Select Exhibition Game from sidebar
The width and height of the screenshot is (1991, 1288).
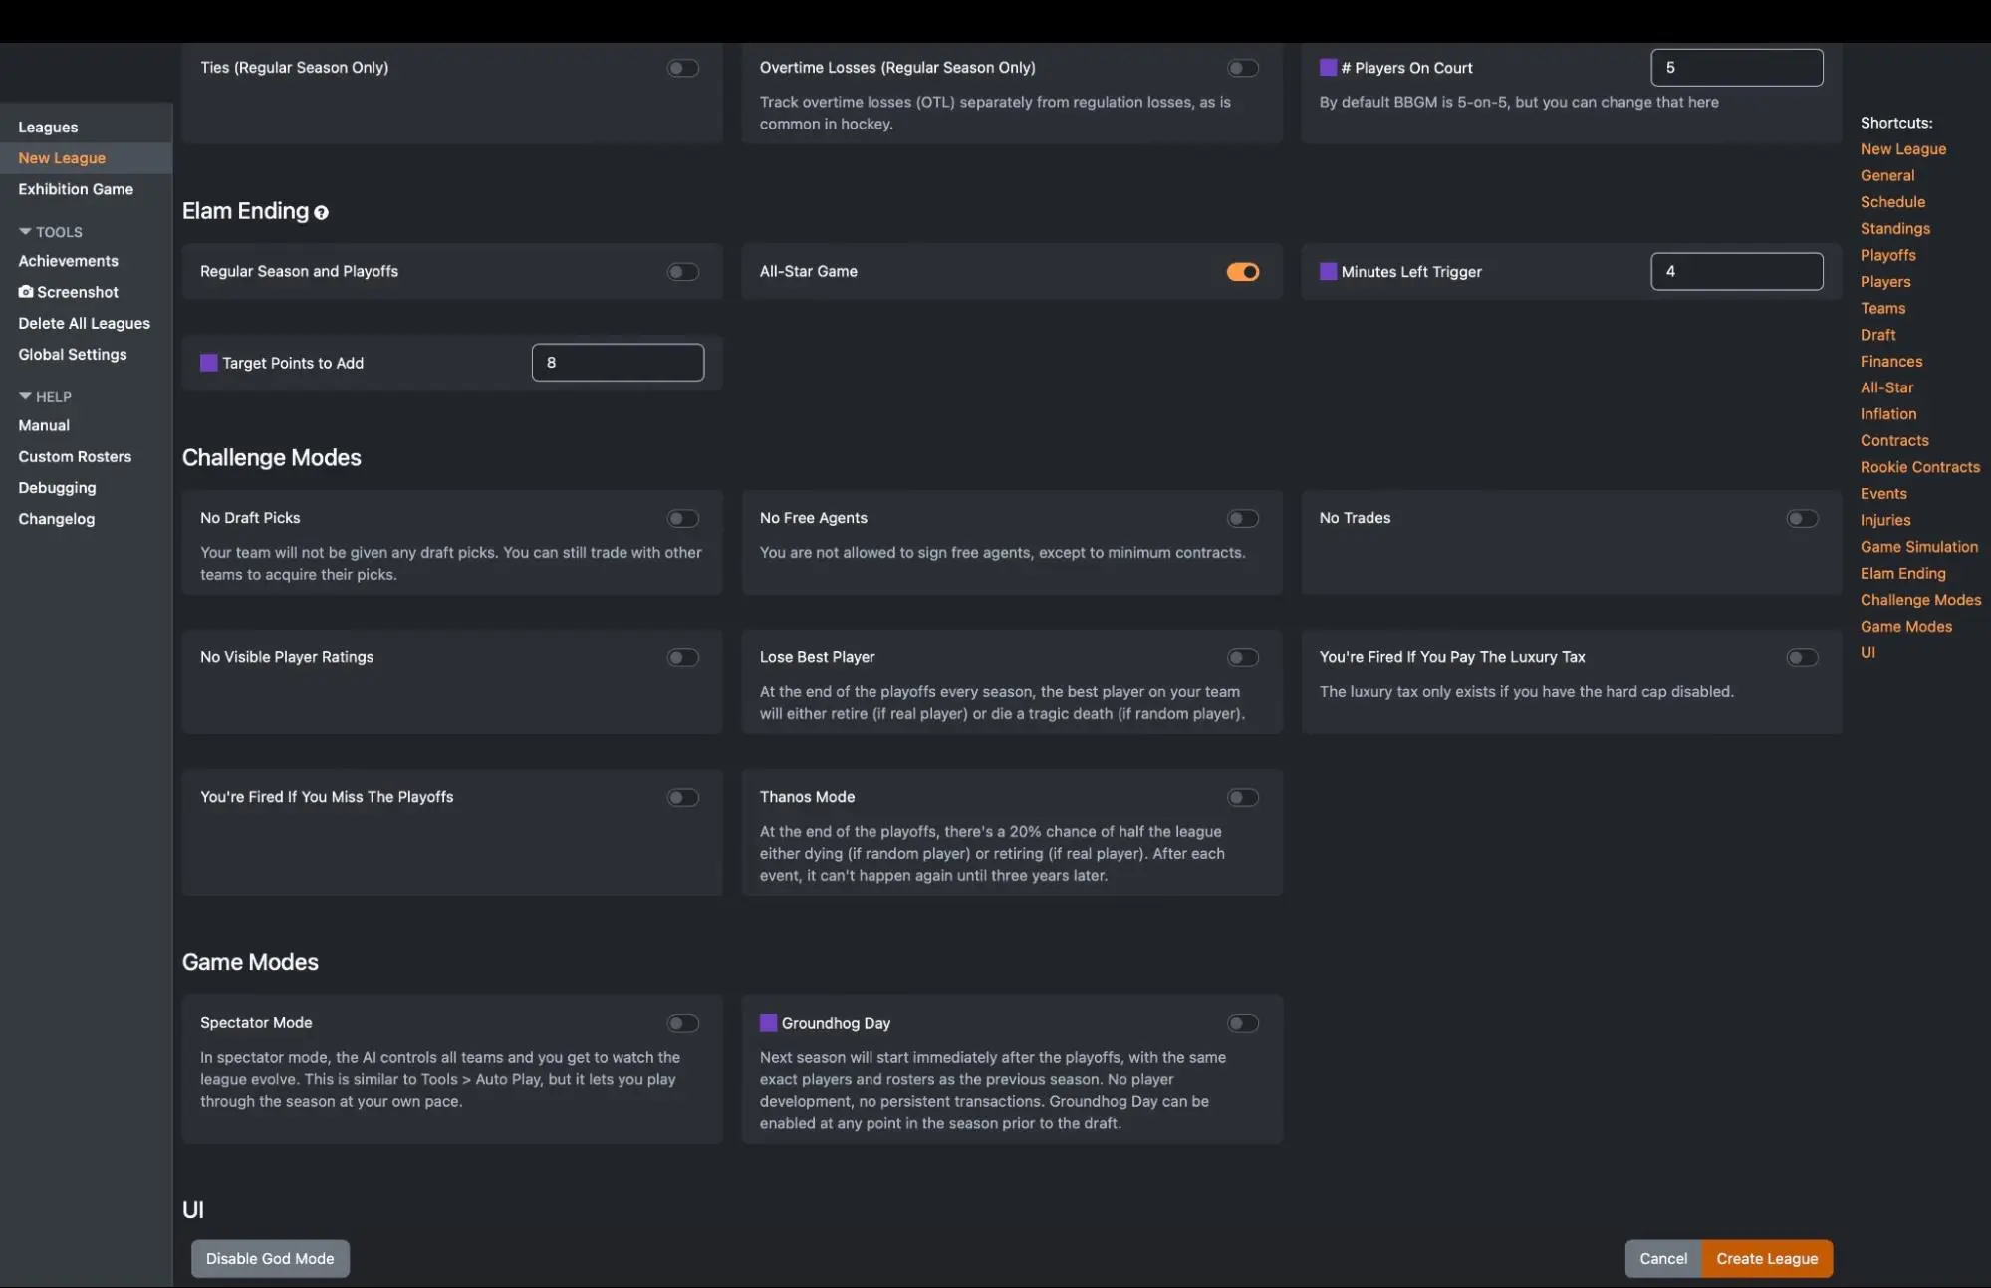pos(76,189)
